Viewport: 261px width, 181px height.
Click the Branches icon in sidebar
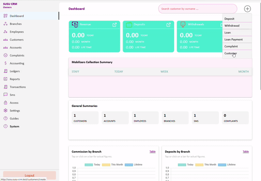(5, 24)
